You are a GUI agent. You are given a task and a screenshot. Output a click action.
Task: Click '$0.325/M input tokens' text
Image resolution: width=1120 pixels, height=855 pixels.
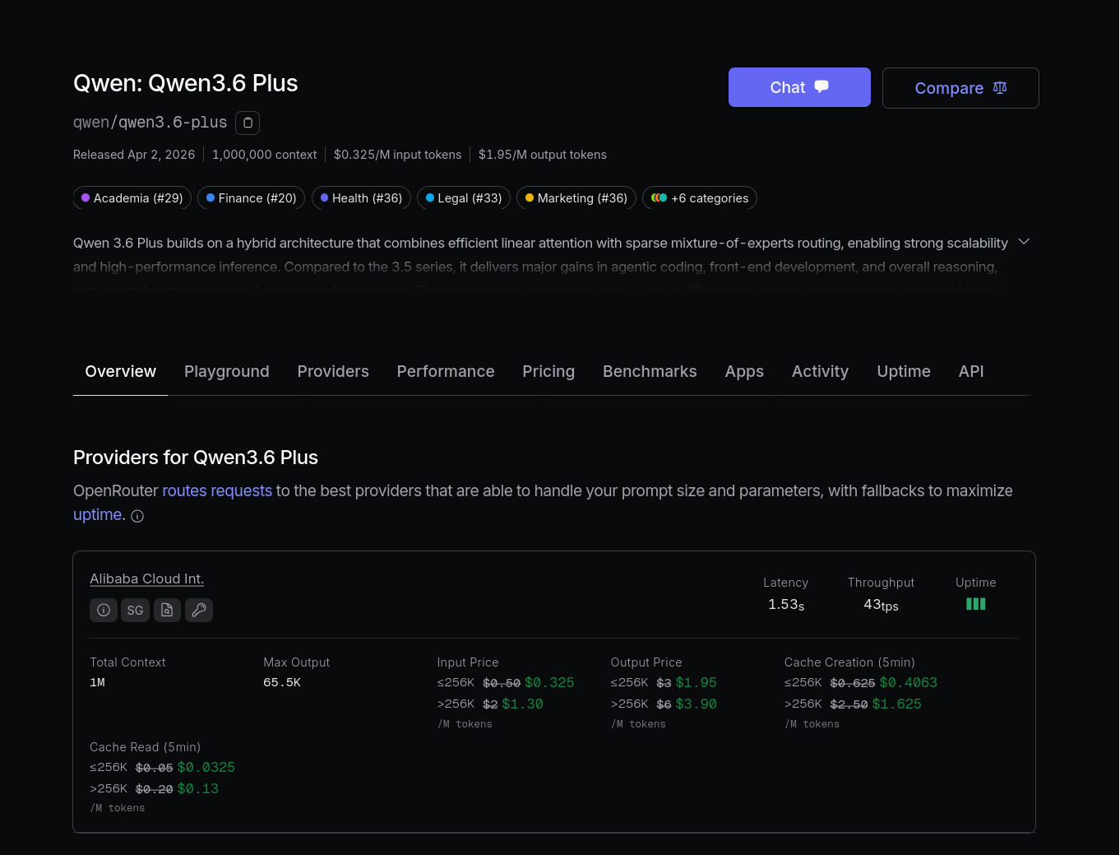pos(398,155)
